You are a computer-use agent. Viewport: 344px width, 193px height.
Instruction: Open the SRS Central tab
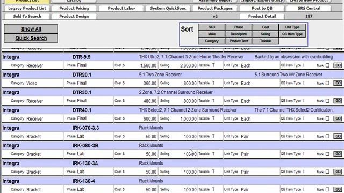(x=309, y=9)
